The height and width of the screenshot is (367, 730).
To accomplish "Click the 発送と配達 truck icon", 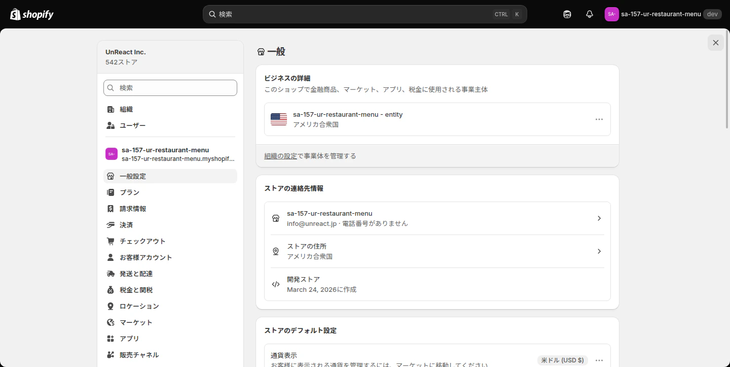I will pyautogui.click(x=111, y=274).
